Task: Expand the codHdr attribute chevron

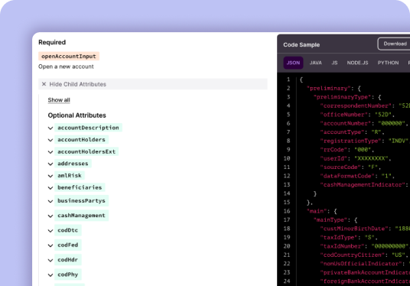Action: 50,260
